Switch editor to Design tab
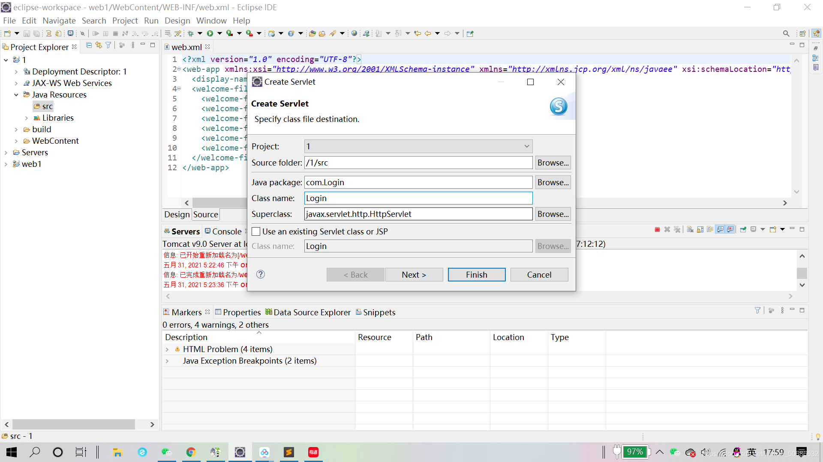This screenshot has width=823, height=462. (177, 214)
